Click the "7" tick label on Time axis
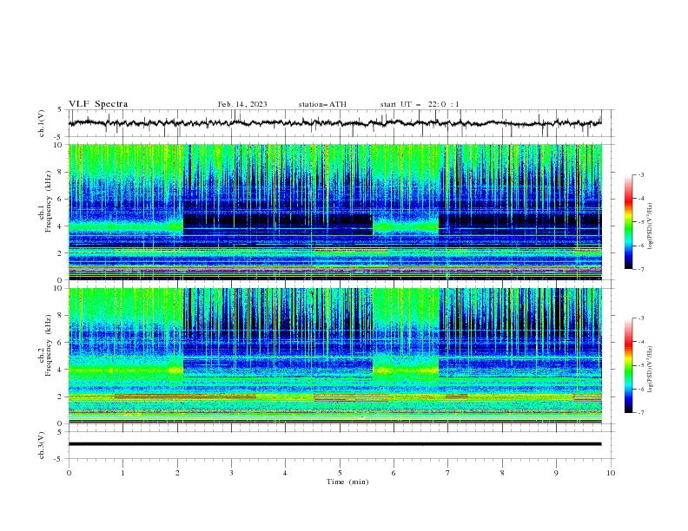This screenshot has width=688, height=531. [448, 473]
